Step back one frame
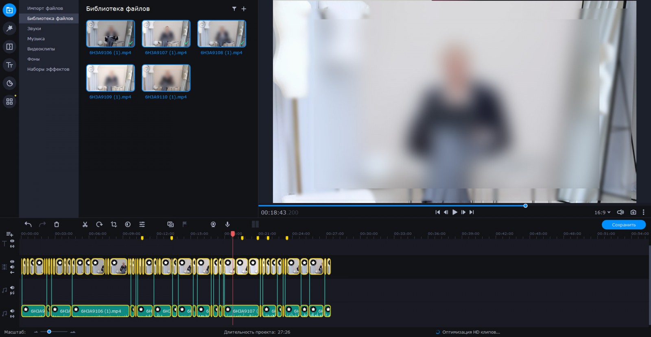This screenshot has width=651, height=337. 446,212
